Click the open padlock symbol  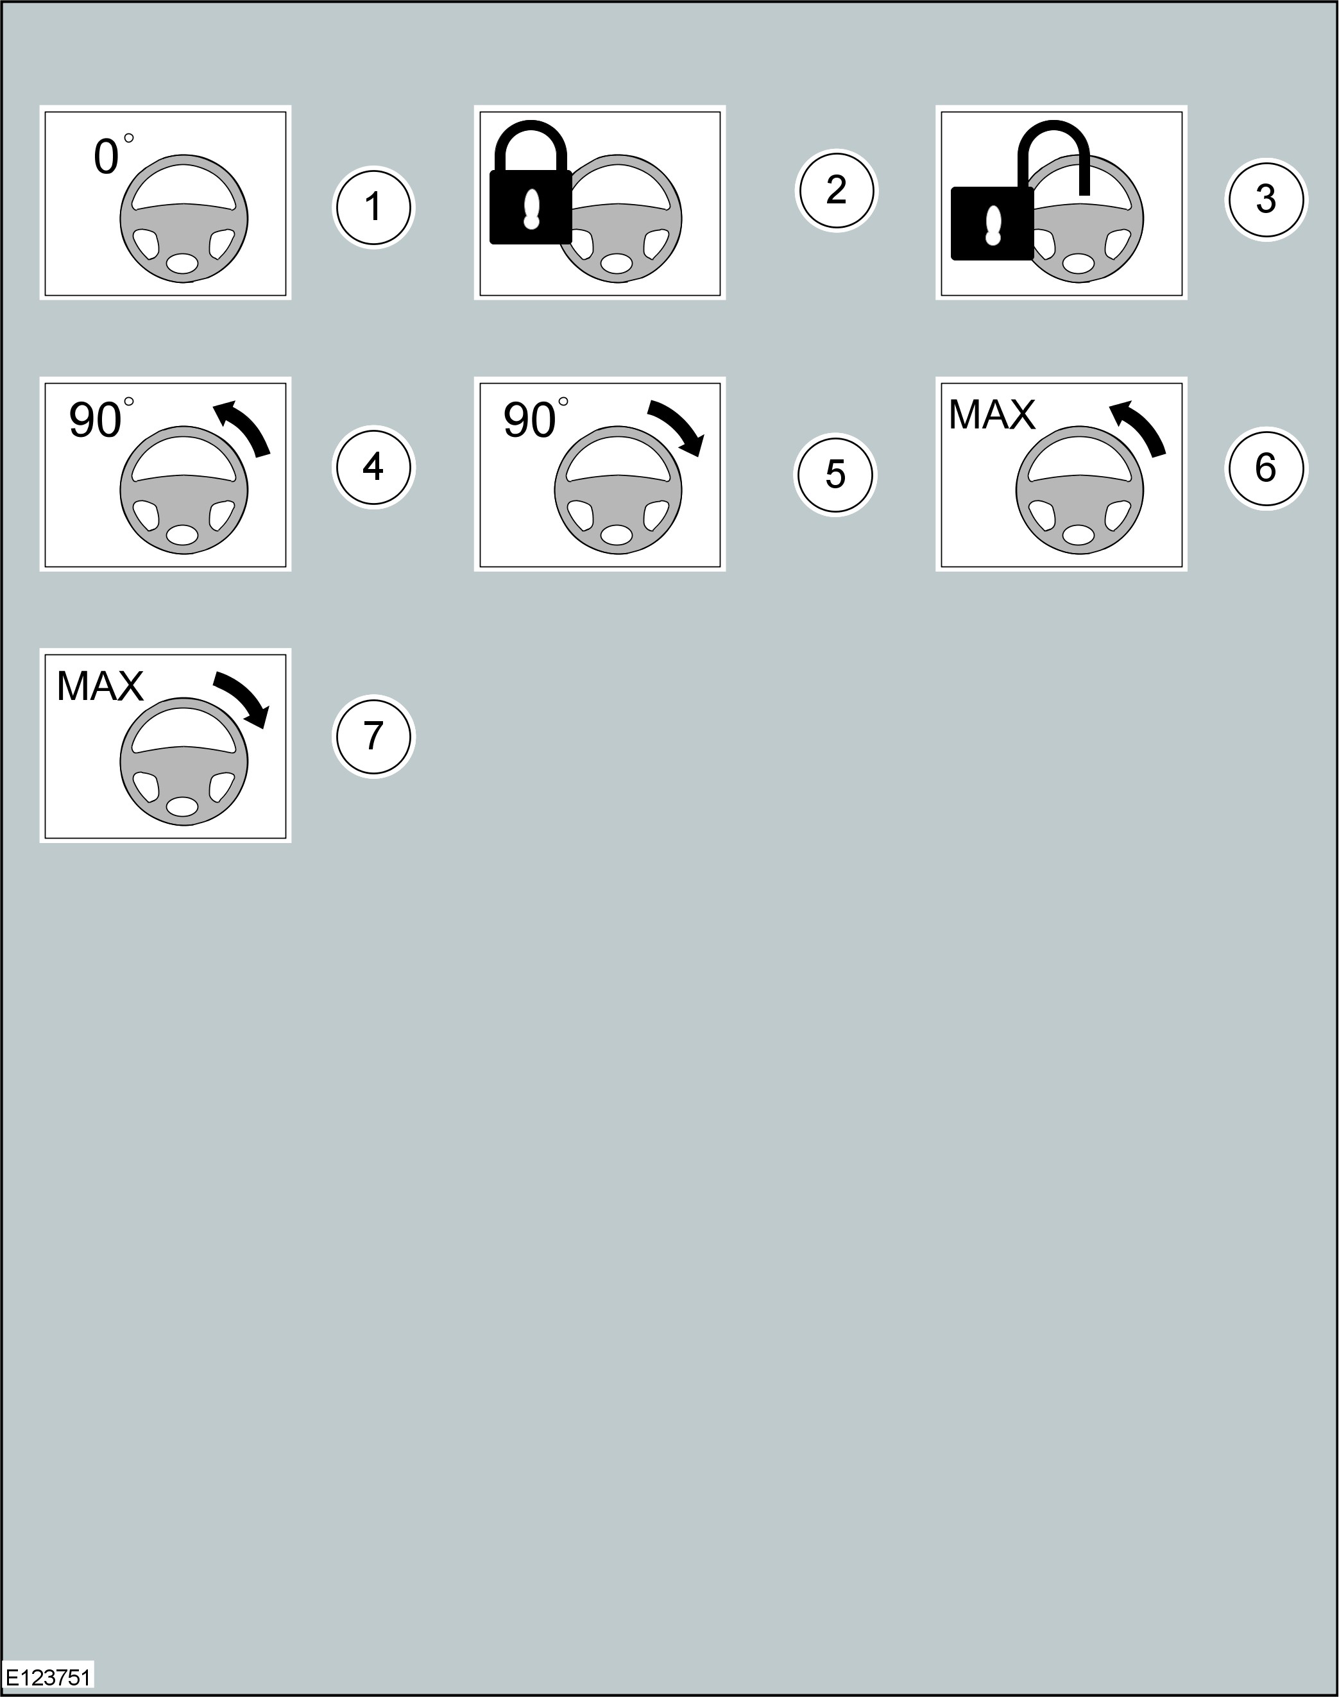pyautogui.click(x=1019, y=191)
